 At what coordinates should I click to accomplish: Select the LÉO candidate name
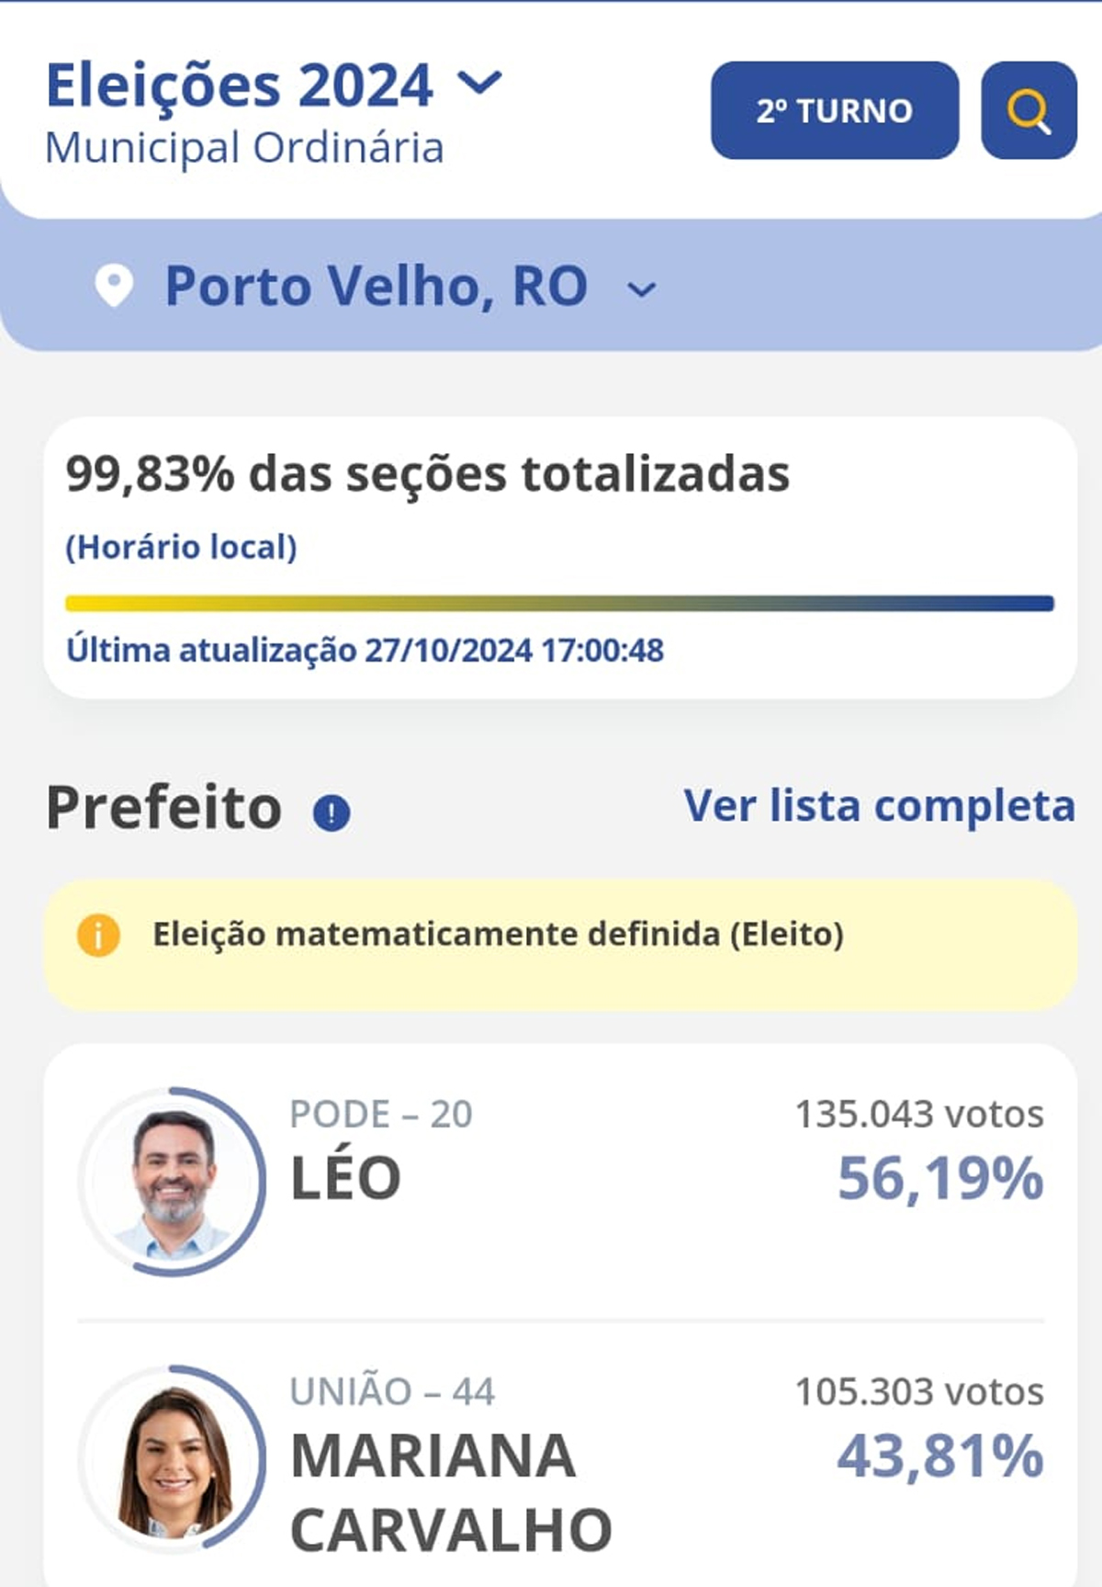[345, 1178]
